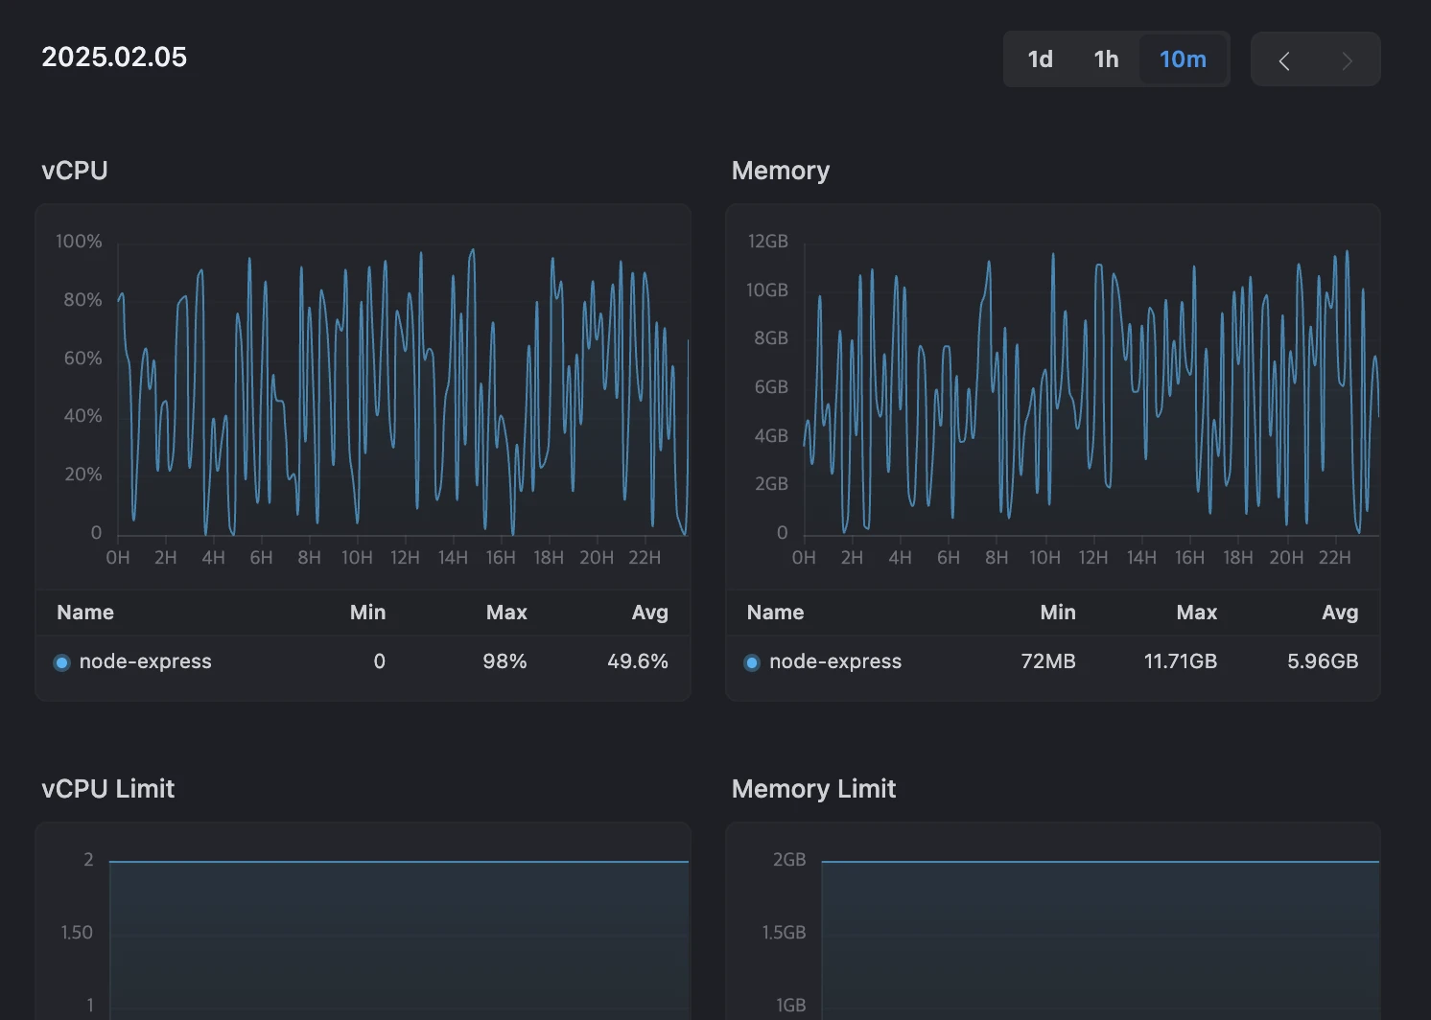Open node-express details from the vCPU table
Screen dimensions: 1431x1020
coord(145,661)
